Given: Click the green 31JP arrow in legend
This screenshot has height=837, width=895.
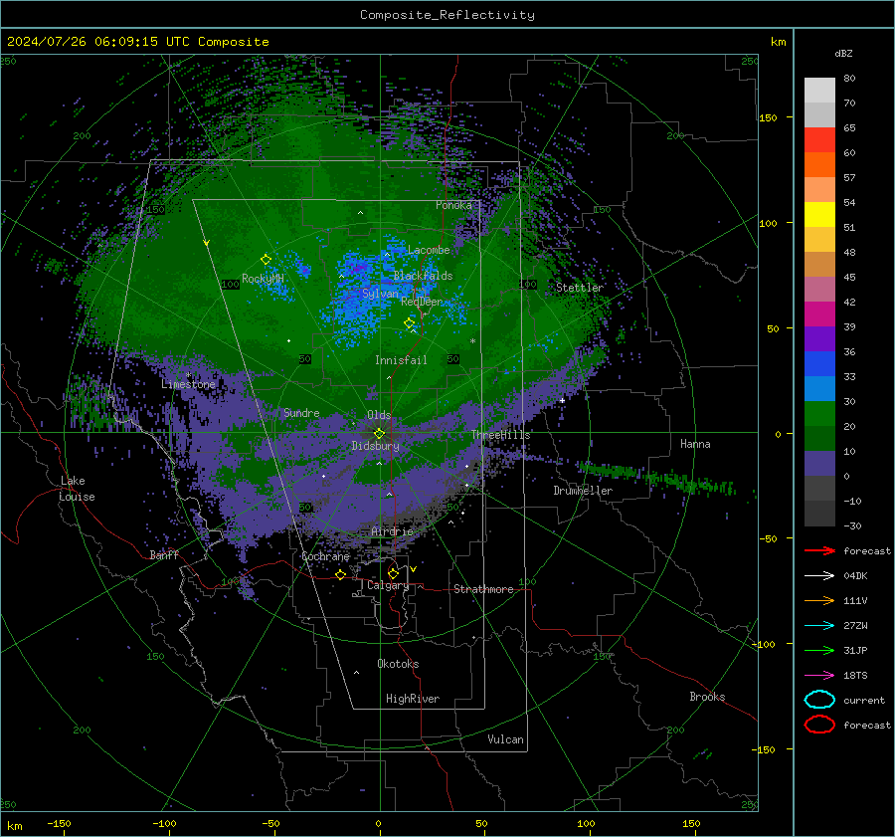Looking at the screenshot, I should [819, 650].
